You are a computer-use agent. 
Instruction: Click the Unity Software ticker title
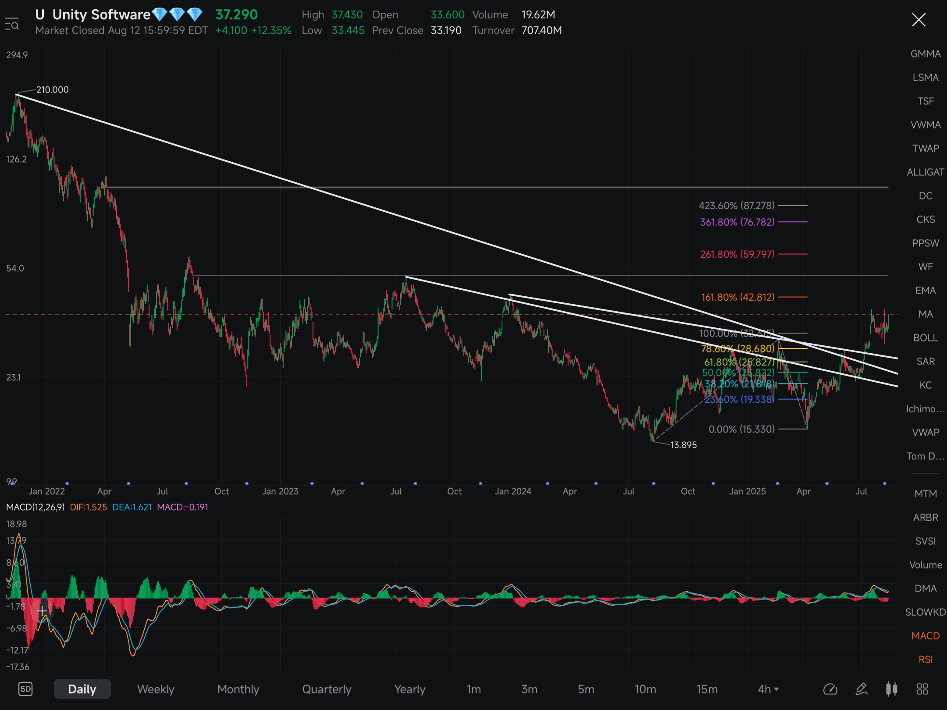[101, 15]
